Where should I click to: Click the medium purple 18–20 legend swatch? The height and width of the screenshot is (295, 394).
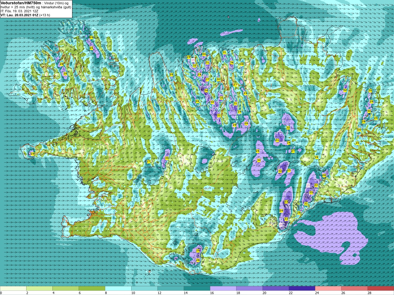(x=250, y=289)
